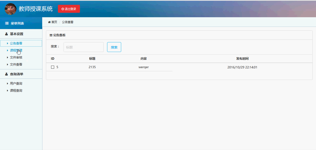Screen dimensions: 316x150
Task: Click caret arrow beside 文件审核
Action: [x=8, y=57]
